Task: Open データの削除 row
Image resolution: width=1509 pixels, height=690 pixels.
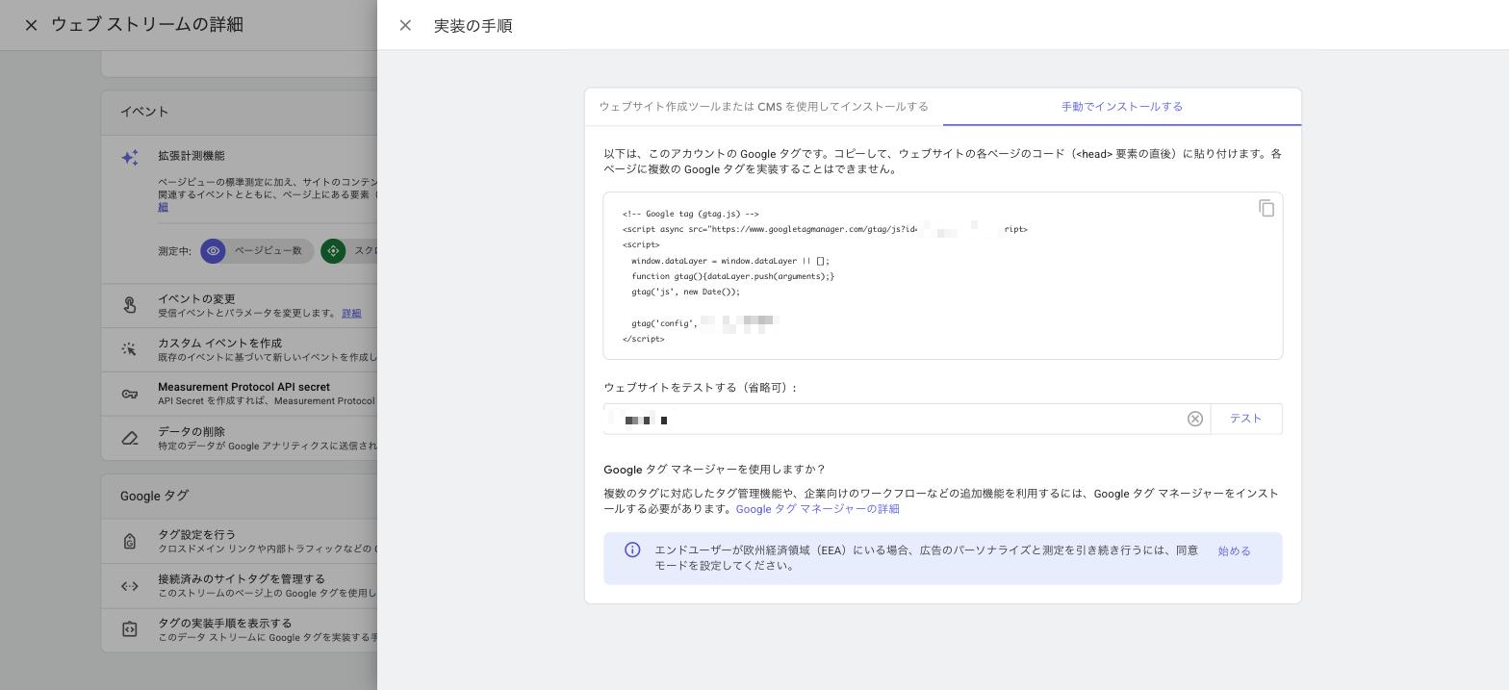Action: click(x=239, y=438)
